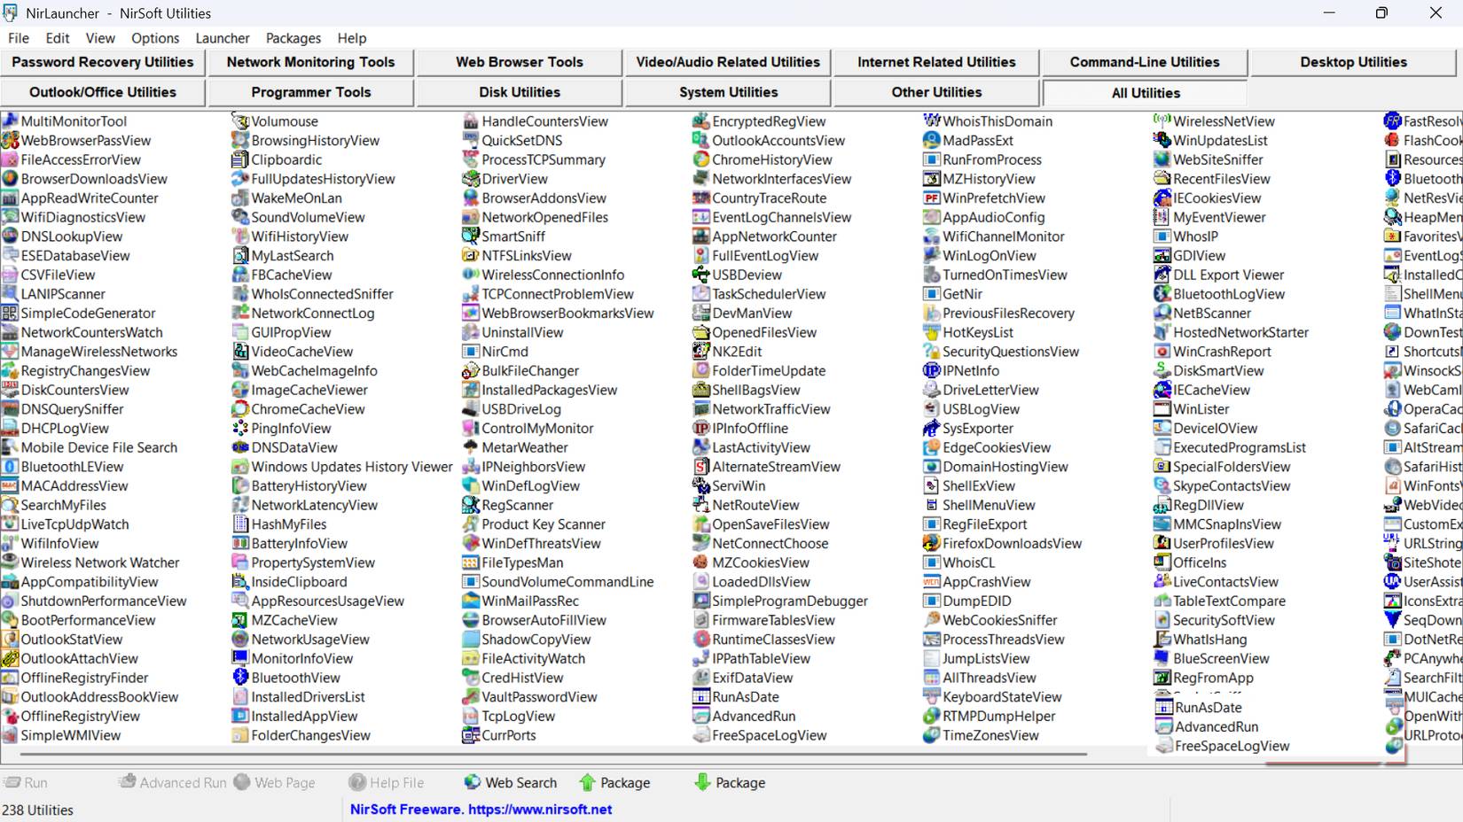Open the Help menu
Viewport: 1463px width, 822px height.
point(352,38)
